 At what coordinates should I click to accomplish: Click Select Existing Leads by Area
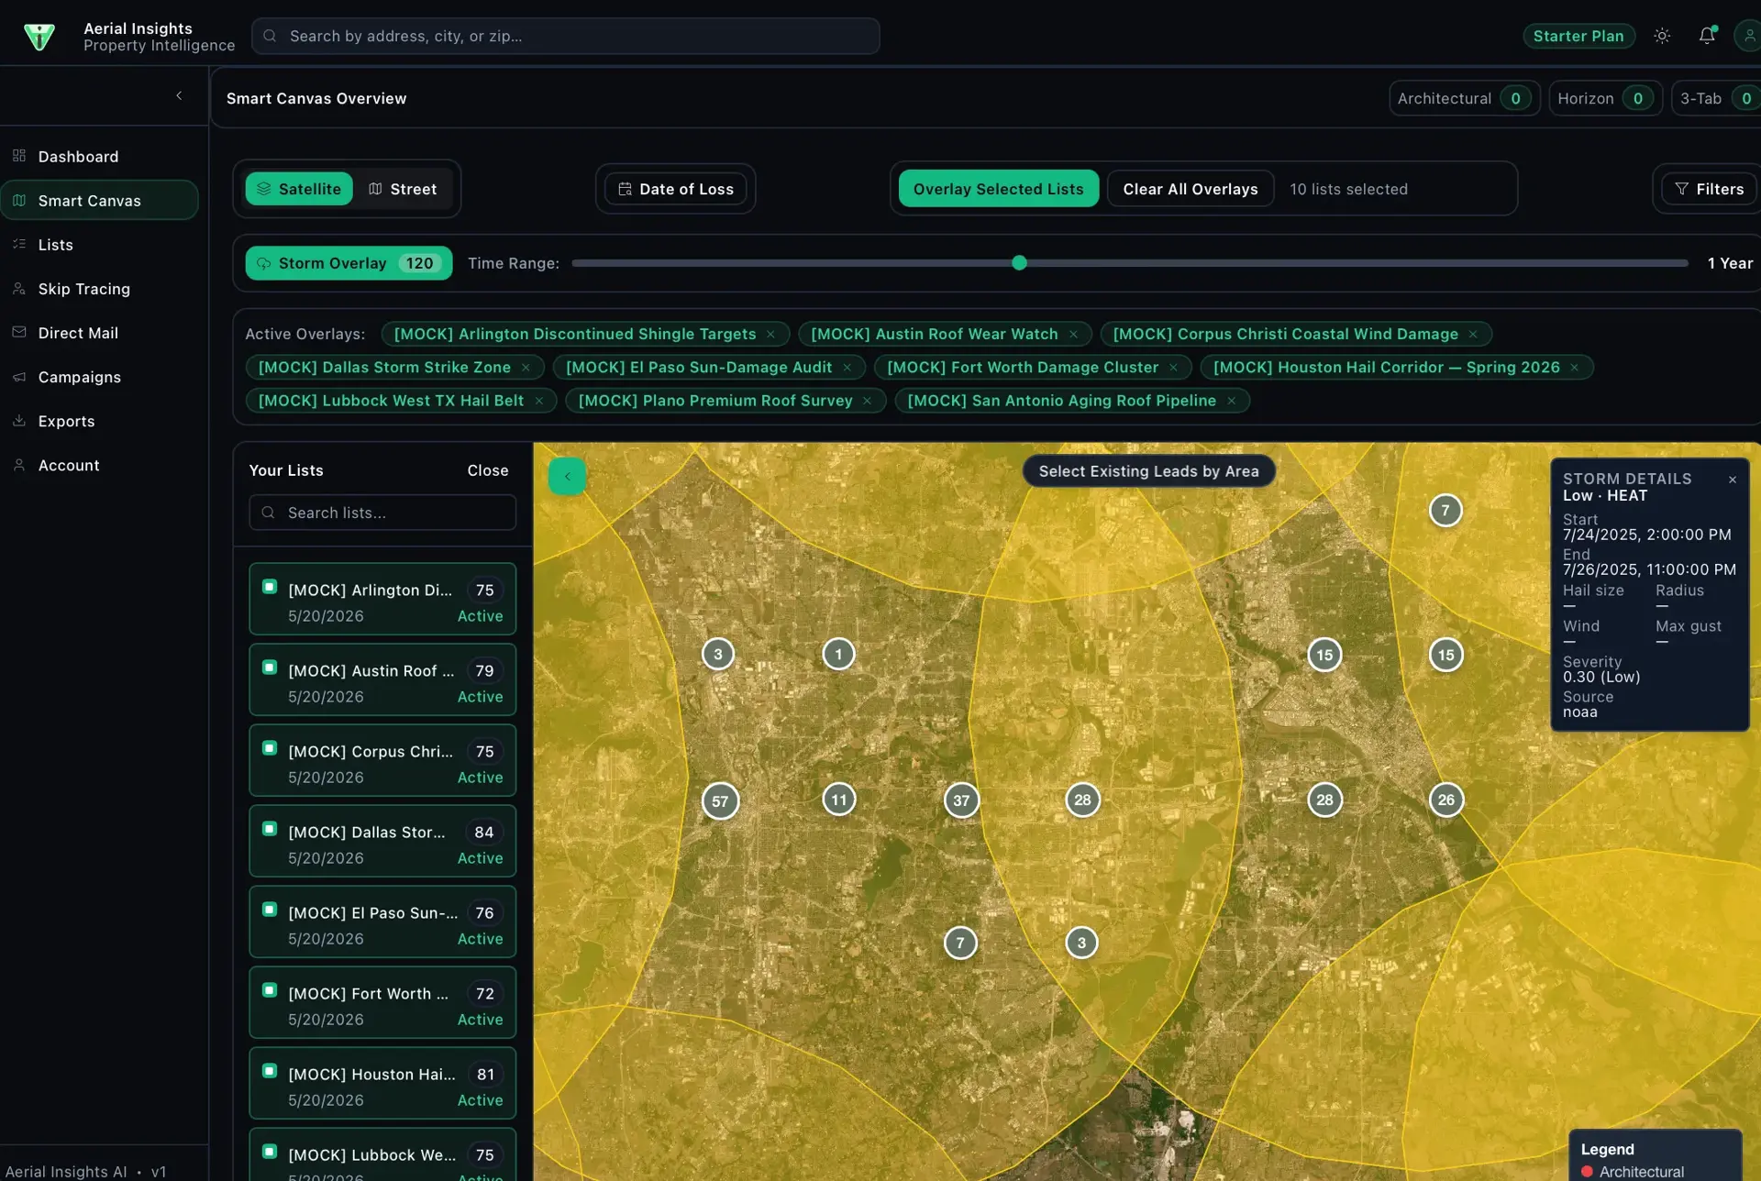pyautogui.click(x=1148, y=471)
